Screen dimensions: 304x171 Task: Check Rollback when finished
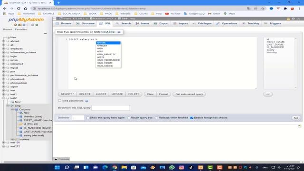click(x=156, y=118)
